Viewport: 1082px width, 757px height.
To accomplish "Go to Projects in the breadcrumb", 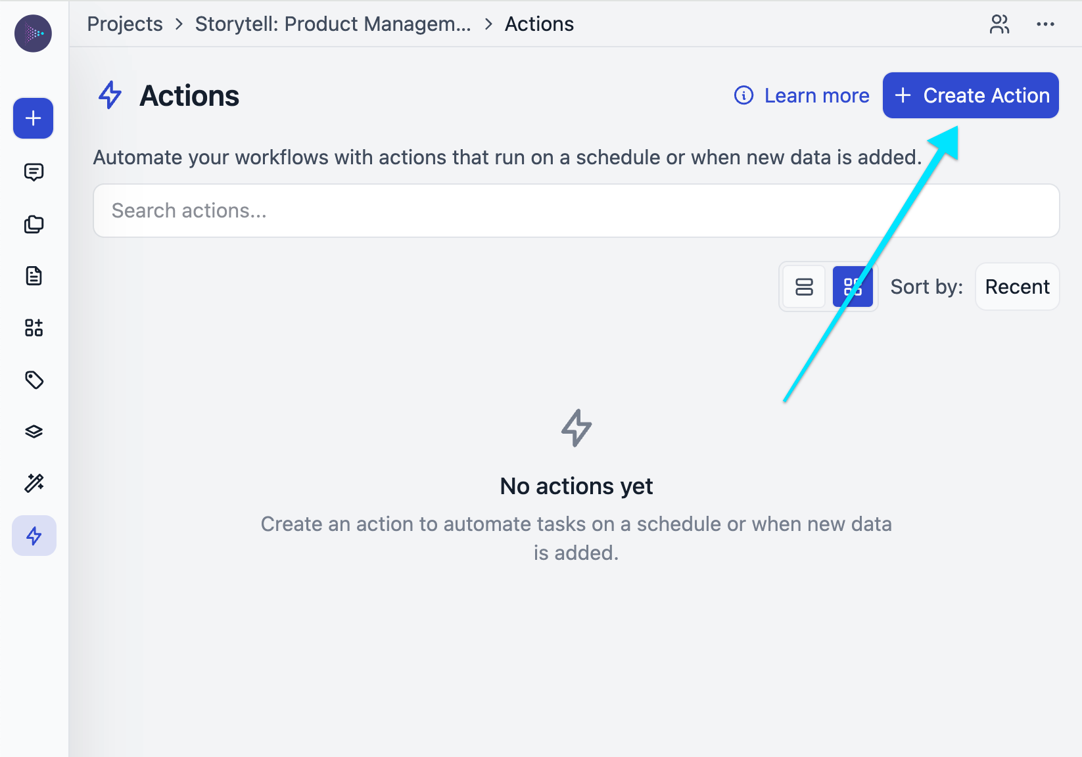I will pos(125,24).
